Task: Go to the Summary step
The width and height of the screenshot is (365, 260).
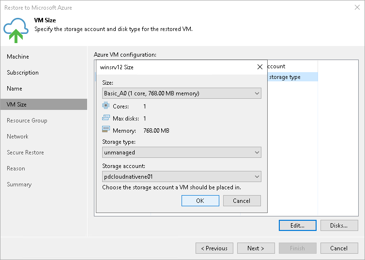Action: click(19, 184)
